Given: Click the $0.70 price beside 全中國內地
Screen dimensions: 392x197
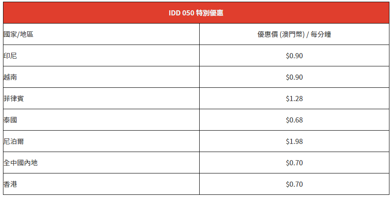Looking at the screenshot, I should tap(294, 163).
